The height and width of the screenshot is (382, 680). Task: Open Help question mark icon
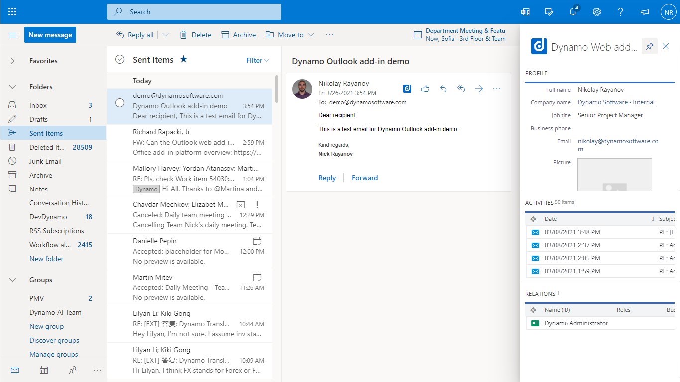click(x=621, y=12)
